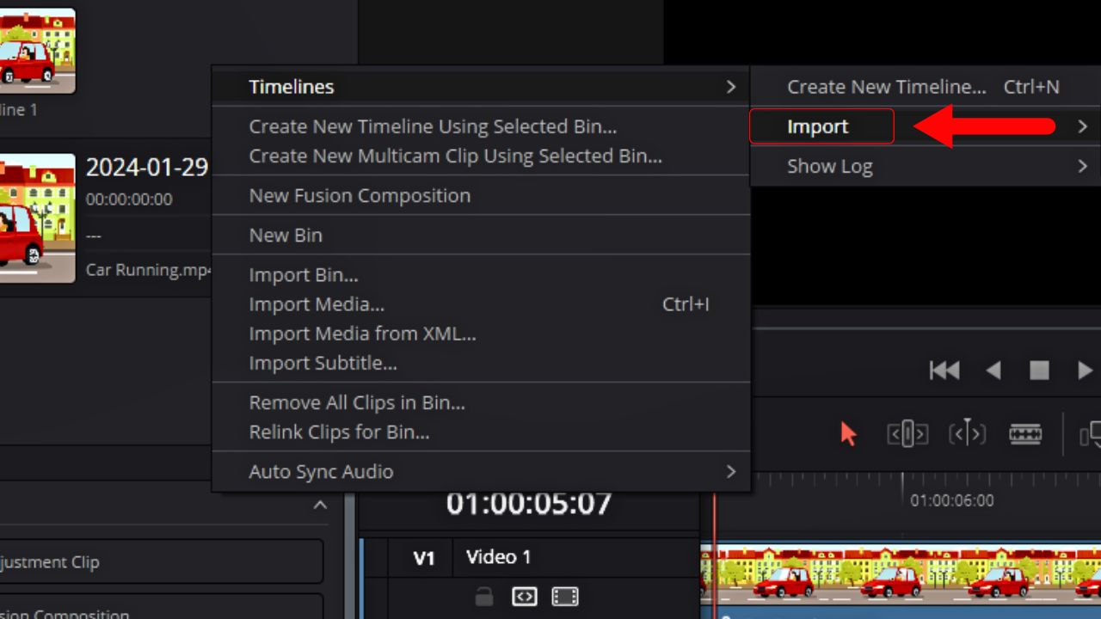Disable auto track selector on Video 1
Image resolution: width=1101 pixels, height=619 pixels.
tap(524, 597)
